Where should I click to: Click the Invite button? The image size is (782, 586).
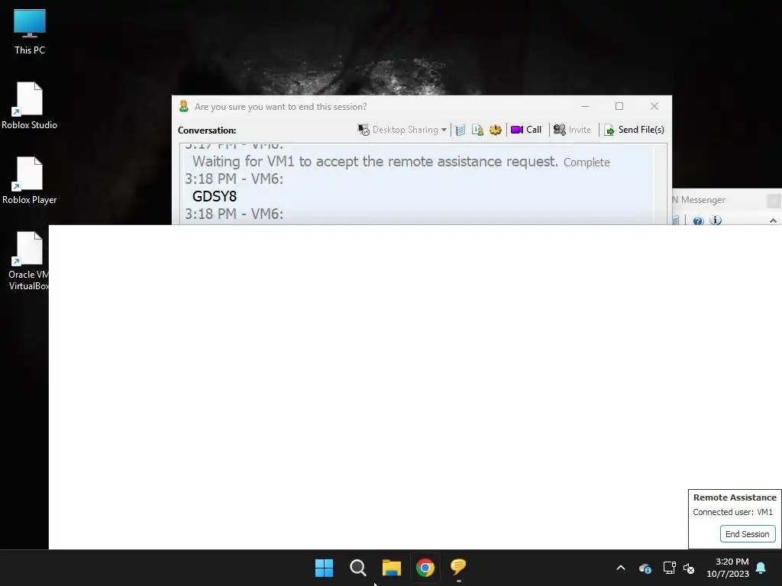(572, 130)
